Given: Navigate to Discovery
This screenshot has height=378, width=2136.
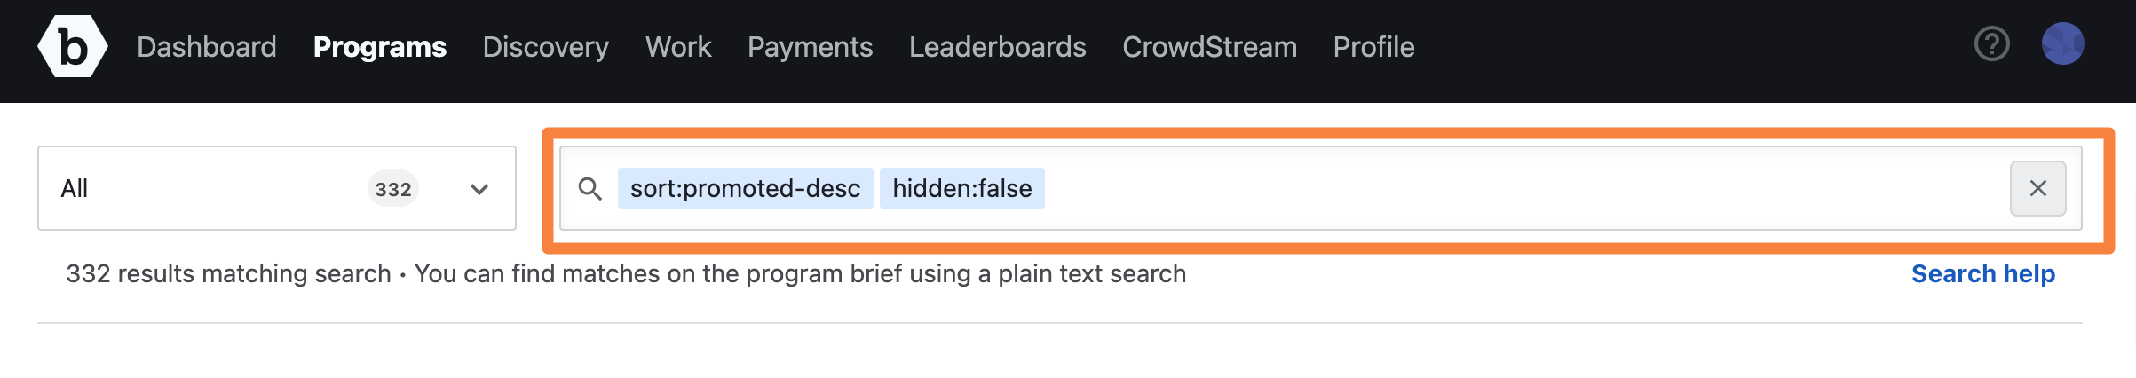Looking at the screenshot, I should pyautogui.click(x=546, y=46).
